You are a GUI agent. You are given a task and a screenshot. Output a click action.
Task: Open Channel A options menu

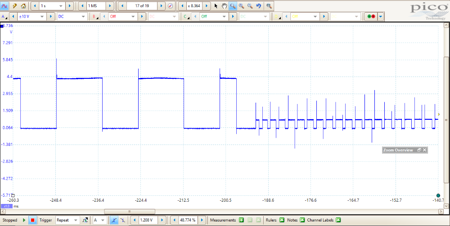point(4,17)
